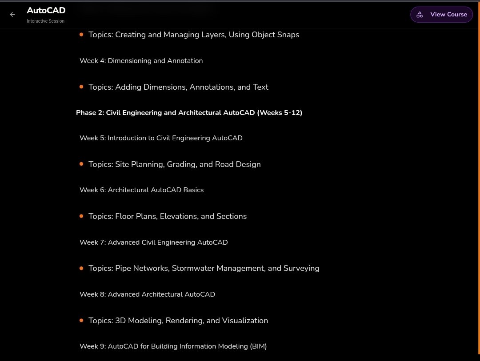Viewport: 480px width, 361px height.
Task: Click the shapes icon inside View Course
Action: [420, 14]
